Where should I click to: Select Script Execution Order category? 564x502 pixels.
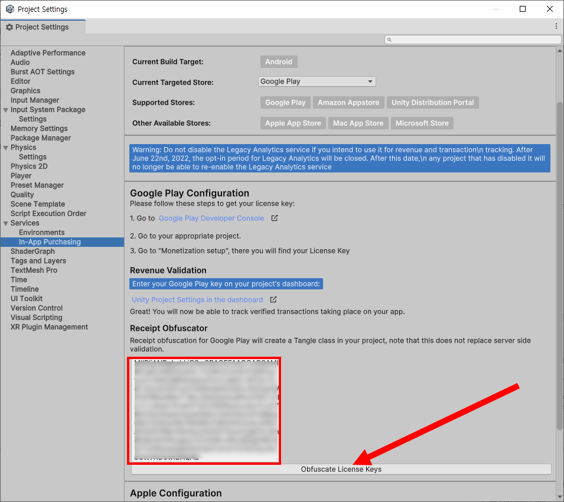click(48, 214)
